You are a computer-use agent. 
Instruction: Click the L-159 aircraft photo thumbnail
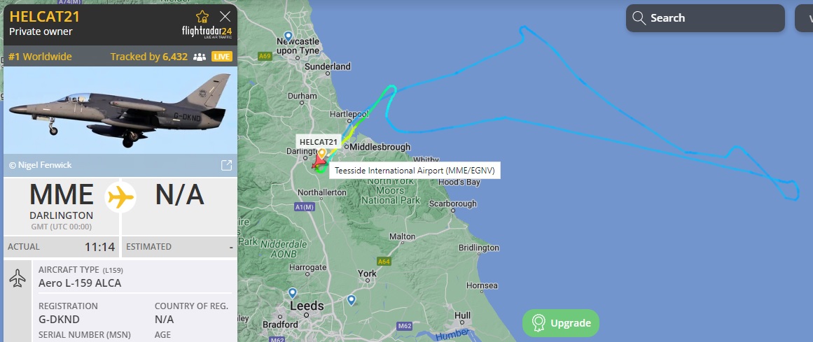[120, 111]
